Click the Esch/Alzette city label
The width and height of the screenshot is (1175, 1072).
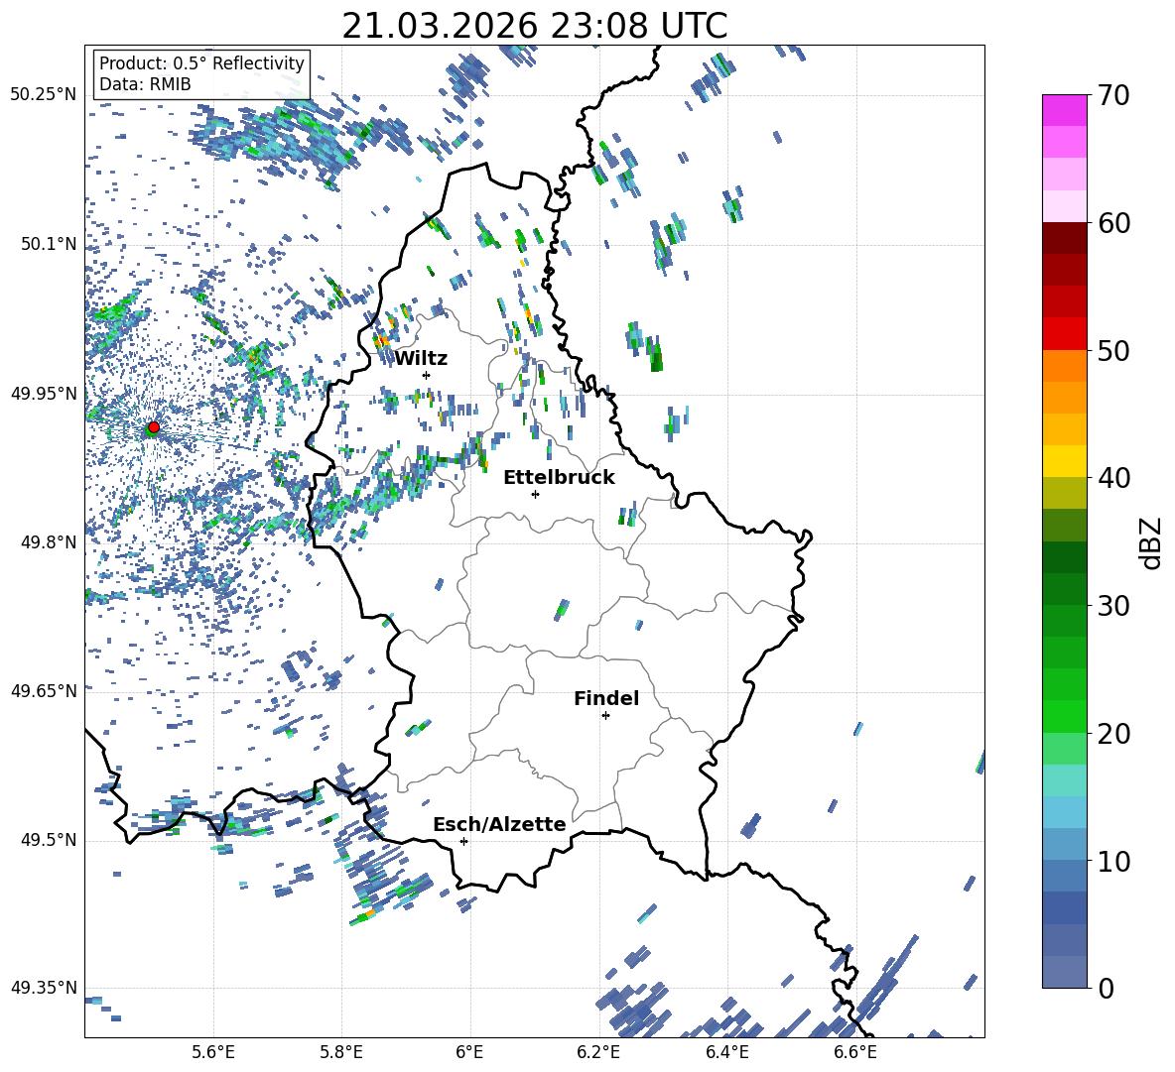[x=499, y=824]
